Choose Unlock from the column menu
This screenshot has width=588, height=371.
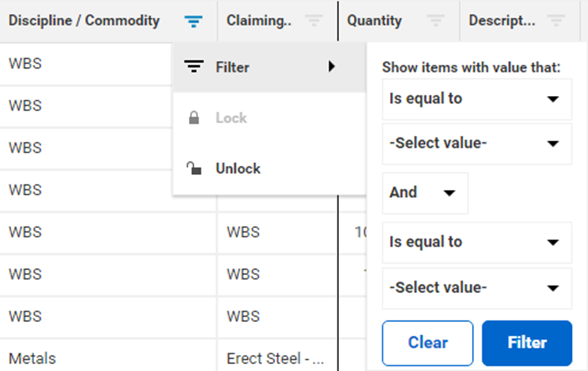point(238,169)
